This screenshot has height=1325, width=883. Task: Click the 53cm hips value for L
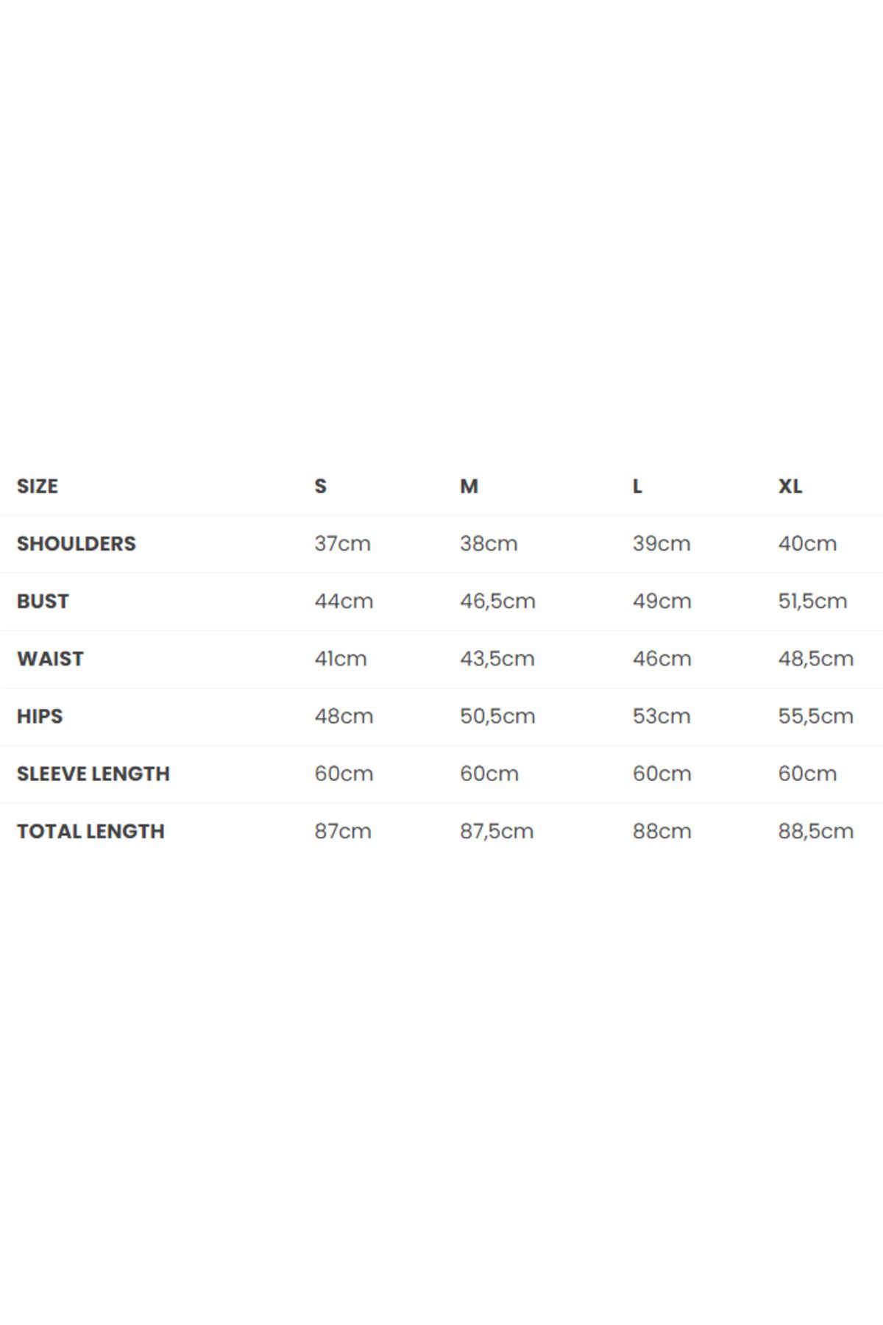(662, 716)
